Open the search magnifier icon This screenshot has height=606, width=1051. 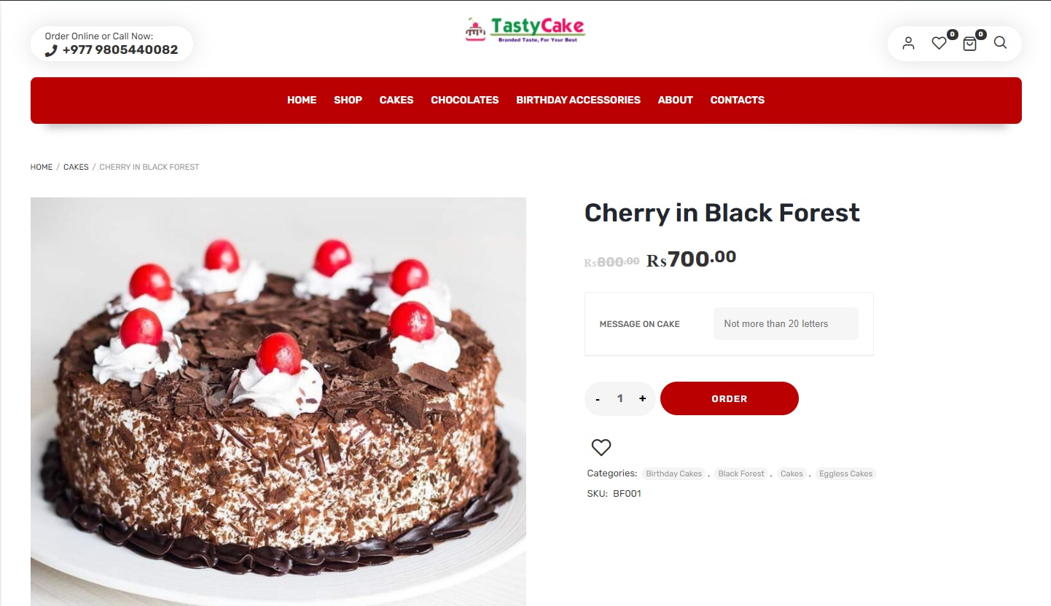[x=1001, y=42]
